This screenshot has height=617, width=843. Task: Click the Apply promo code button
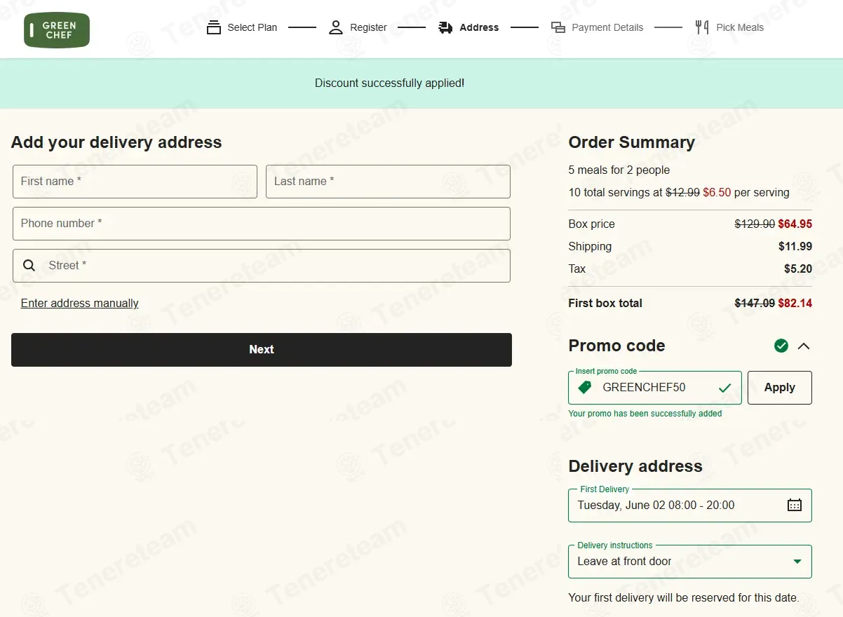780,388
